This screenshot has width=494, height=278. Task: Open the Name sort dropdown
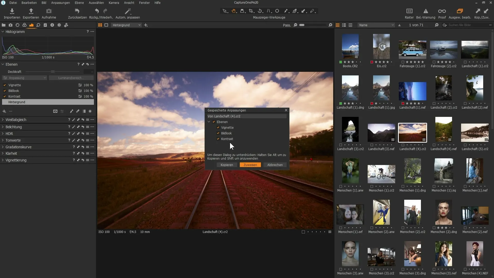coord(376,25)
